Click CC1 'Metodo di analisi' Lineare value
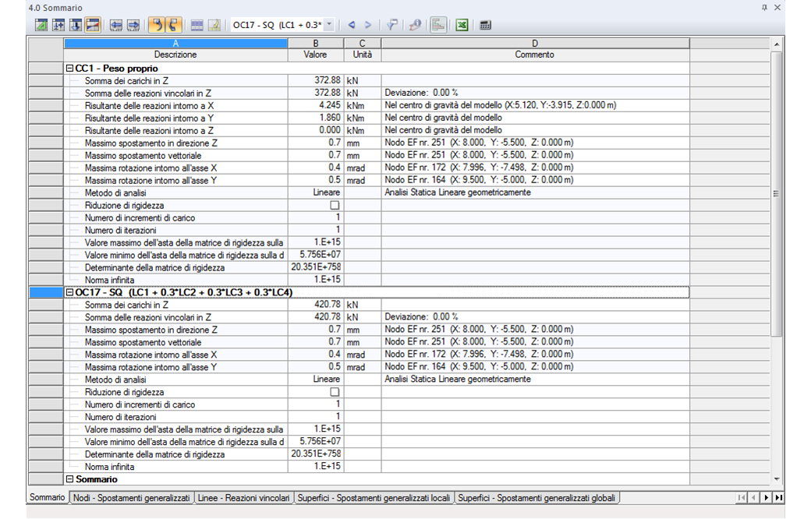The image size is (811, 519). (316, 192)
